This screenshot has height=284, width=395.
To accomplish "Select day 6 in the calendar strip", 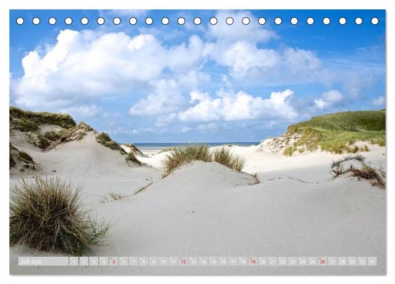I will [124, 261].
